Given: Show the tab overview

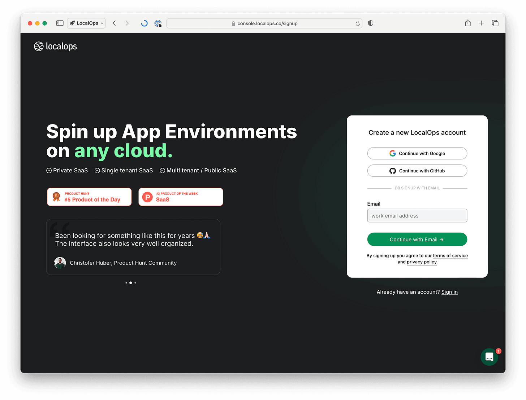Looking at the screenshot, I should [x=495, y=23].
